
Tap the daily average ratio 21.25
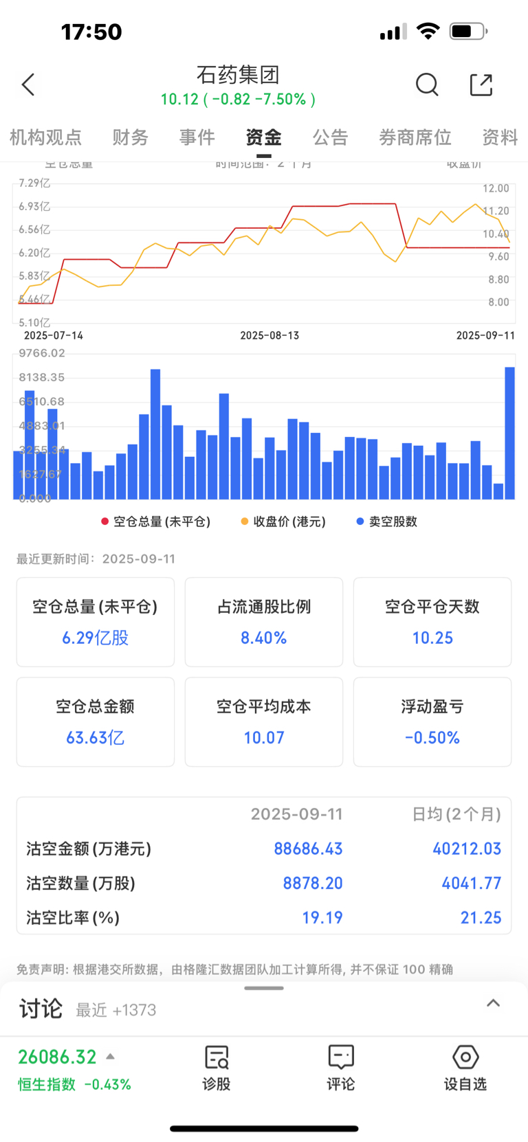coord(481,917)
